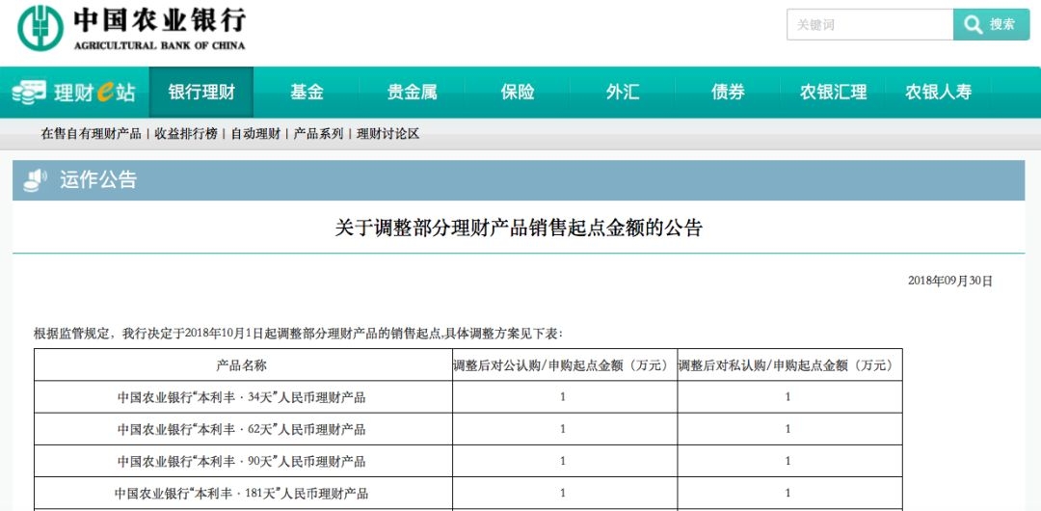Viewport: 1041px width, 511px height.
Task: Click the date 2018年09月30日
Action: point(950,282)
